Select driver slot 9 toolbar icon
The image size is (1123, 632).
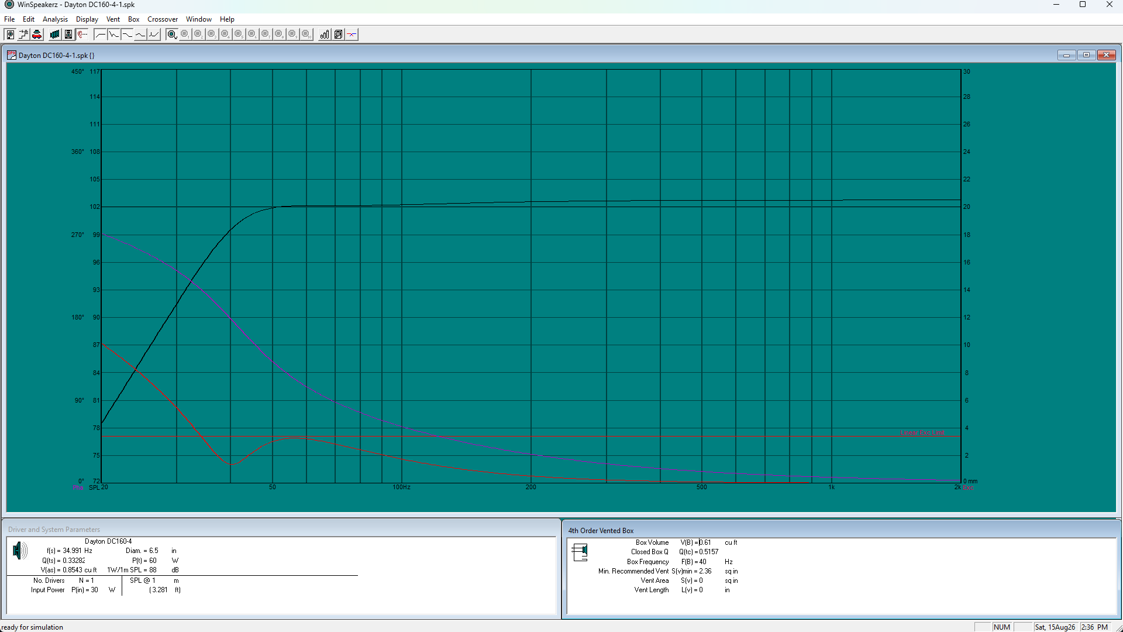292,35
